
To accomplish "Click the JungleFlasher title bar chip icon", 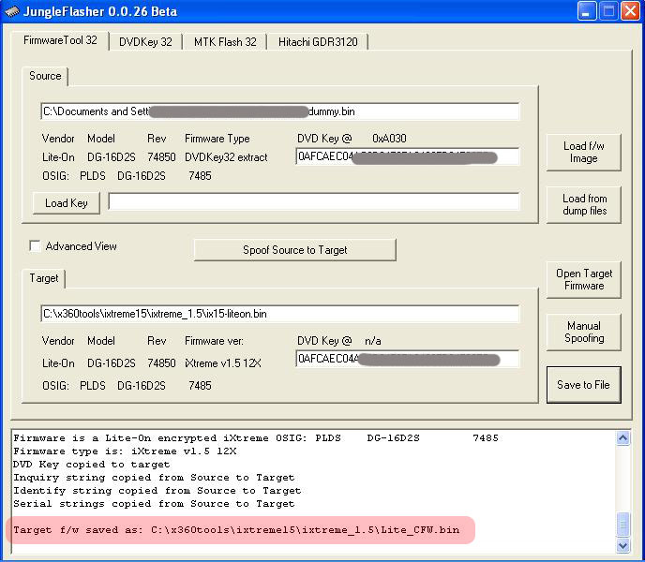I will coord(11,11).
